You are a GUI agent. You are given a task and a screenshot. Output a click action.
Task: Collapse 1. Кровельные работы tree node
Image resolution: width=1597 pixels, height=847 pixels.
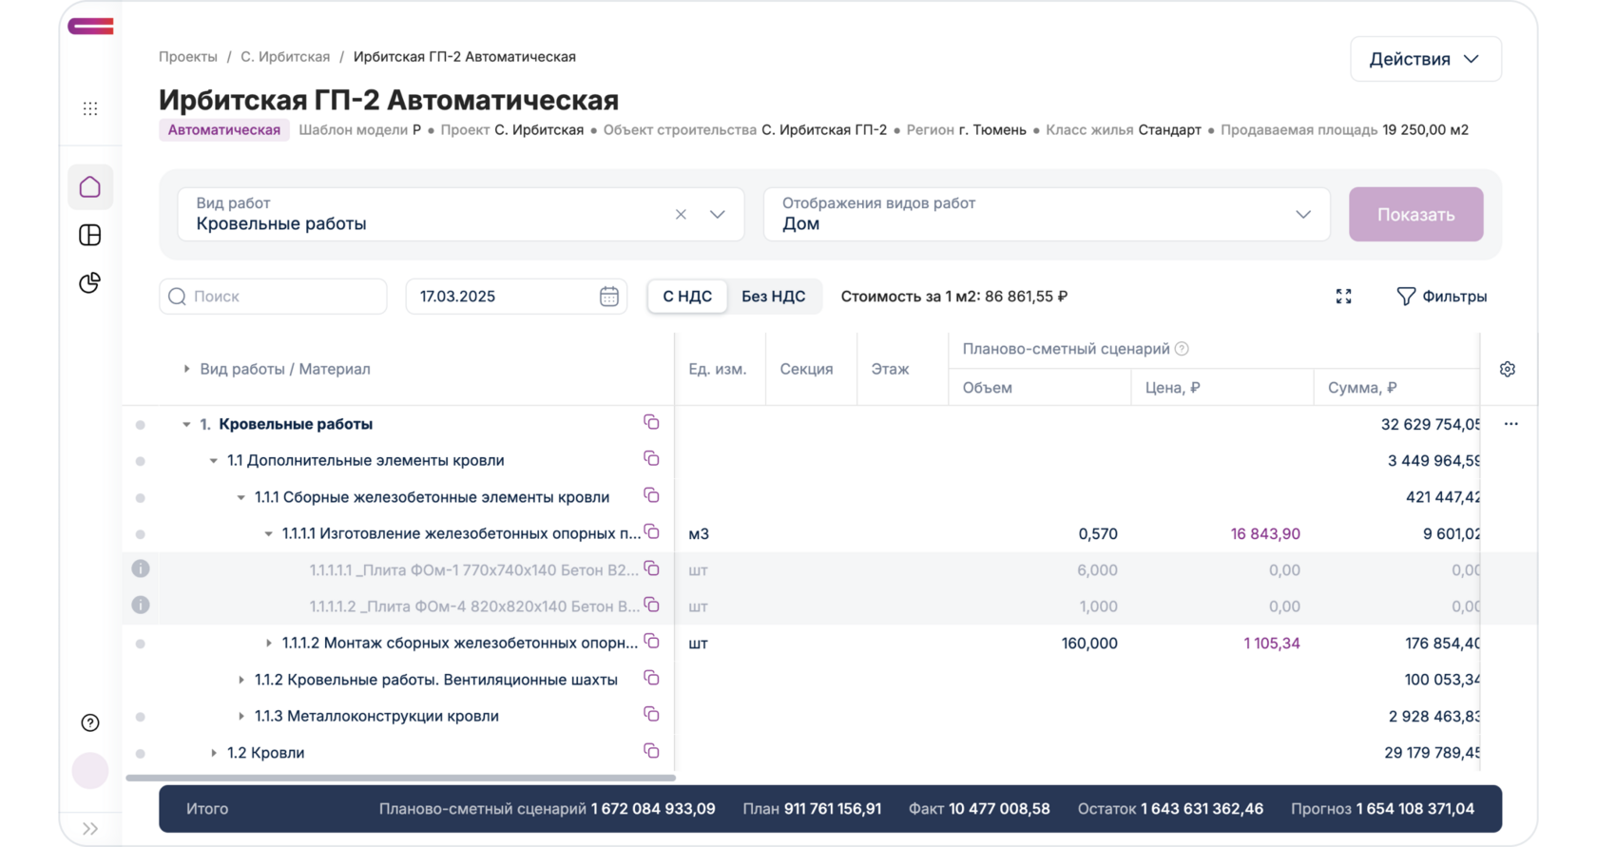tap(186, 424)
